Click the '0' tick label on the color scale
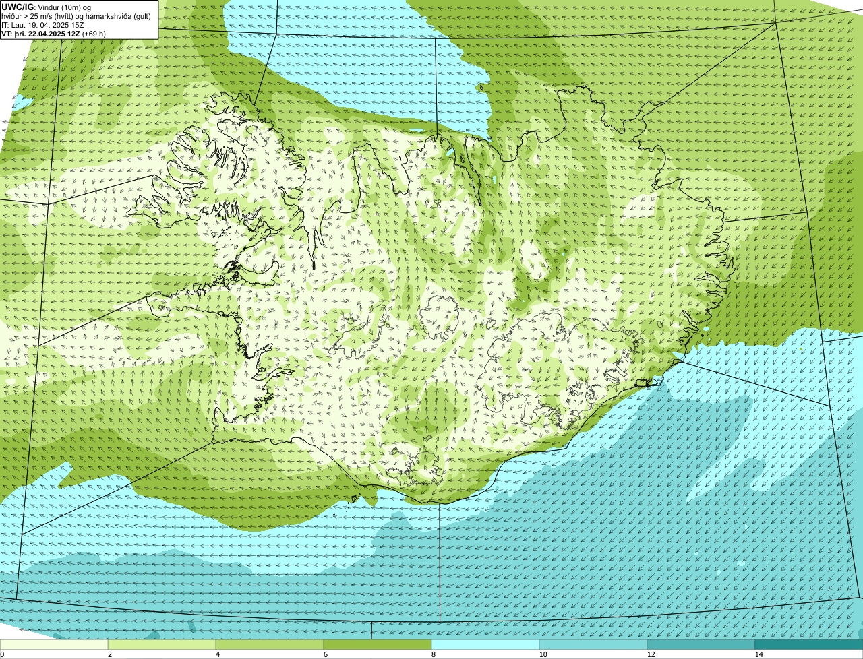The height and width of the screenshot is (659, 863). coord(2,654)
